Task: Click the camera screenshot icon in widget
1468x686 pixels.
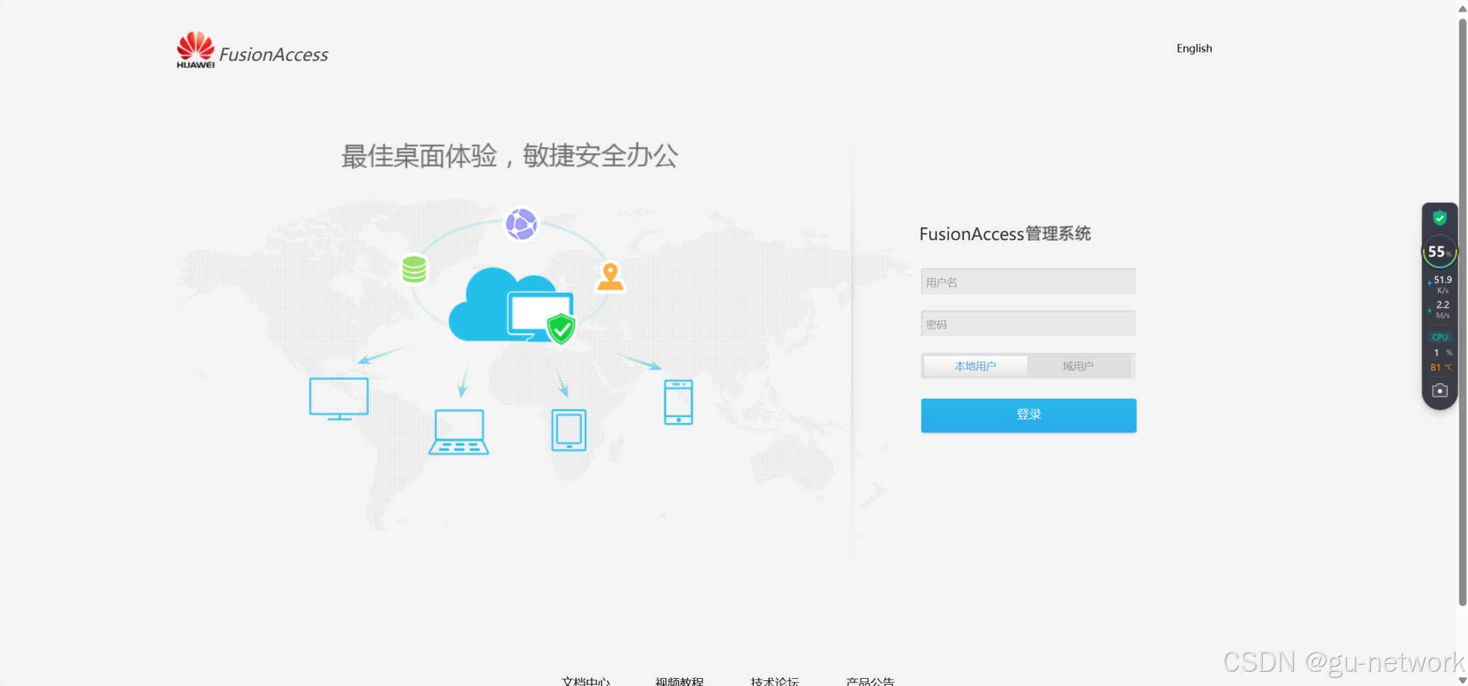Action: 1440,390
